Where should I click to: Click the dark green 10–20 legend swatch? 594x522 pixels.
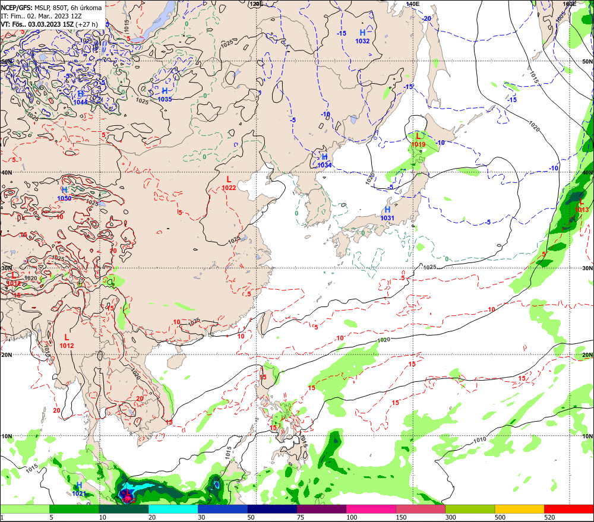coord(124,509)
